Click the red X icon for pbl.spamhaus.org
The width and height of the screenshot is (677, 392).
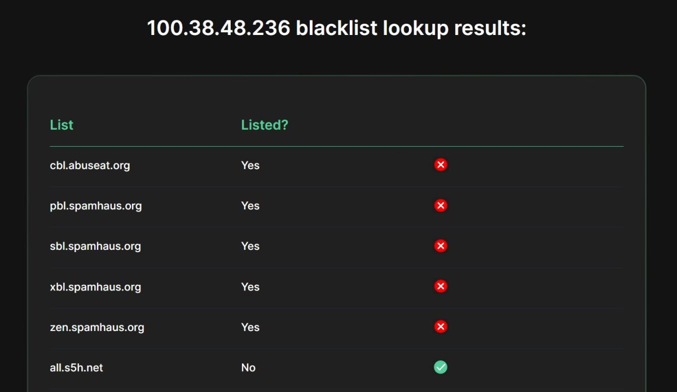point(441,205)
